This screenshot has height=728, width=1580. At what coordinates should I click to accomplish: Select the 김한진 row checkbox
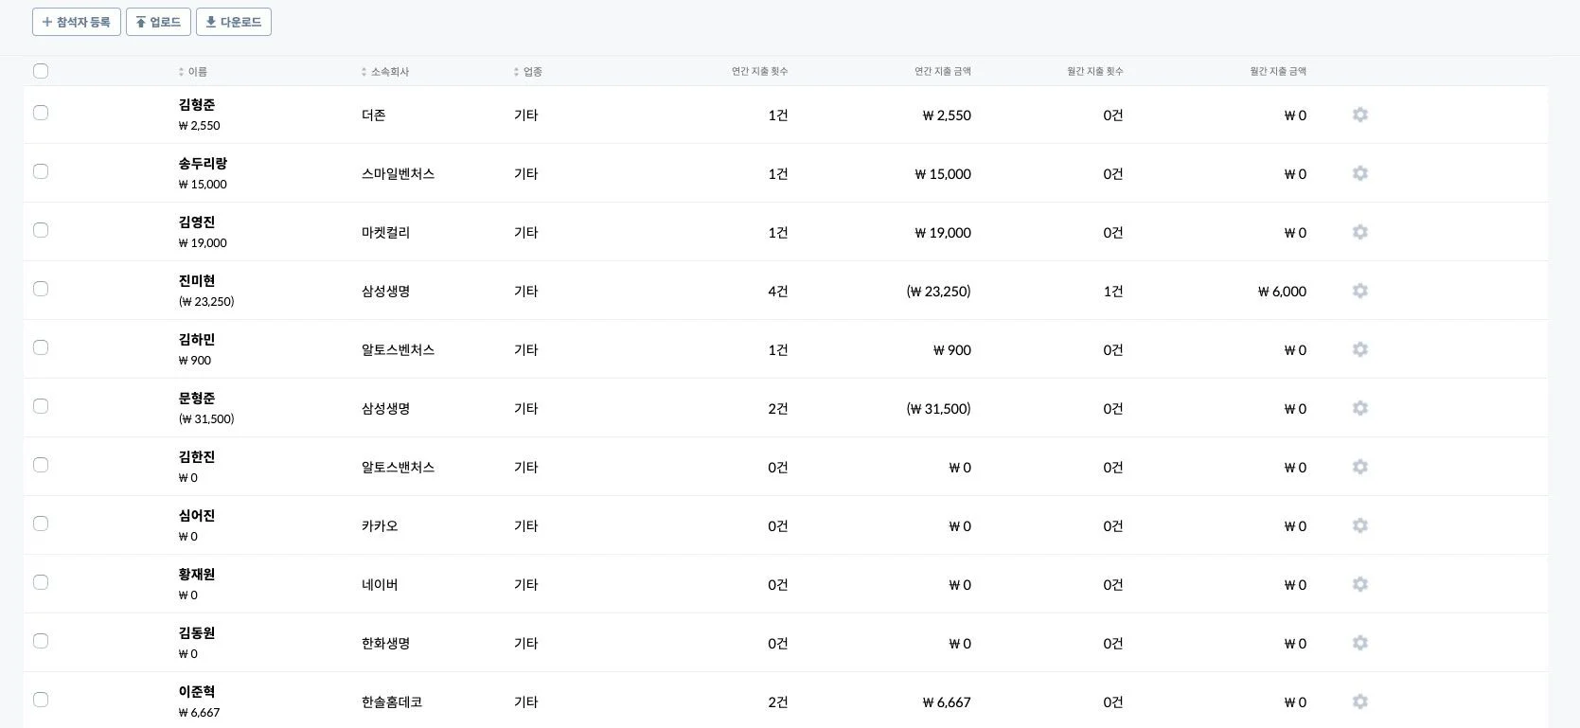click(41, 465)
